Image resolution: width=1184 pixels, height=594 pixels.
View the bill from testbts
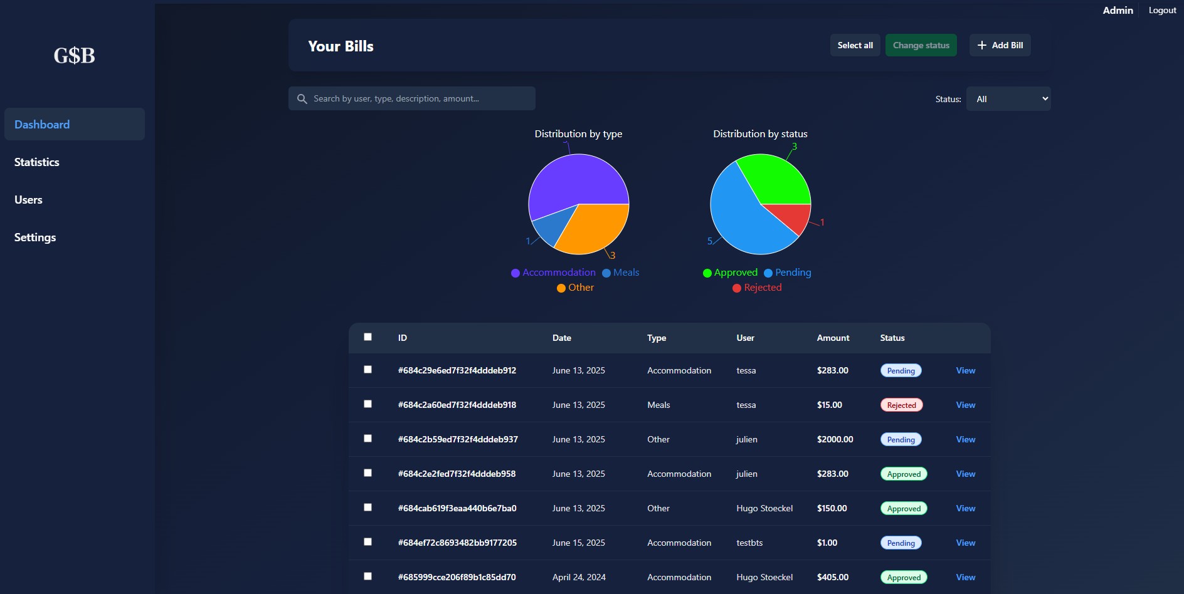[x=965, y=543]
